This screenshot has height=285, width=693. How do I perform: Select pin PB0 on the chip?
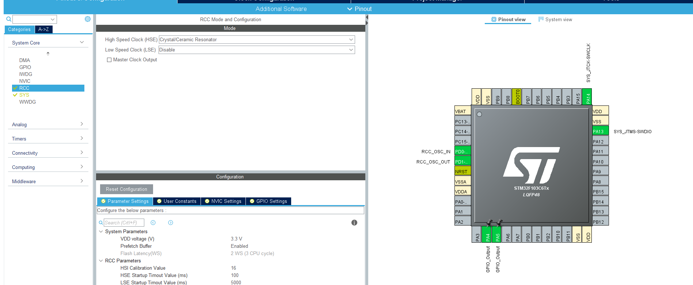(526, 234)
